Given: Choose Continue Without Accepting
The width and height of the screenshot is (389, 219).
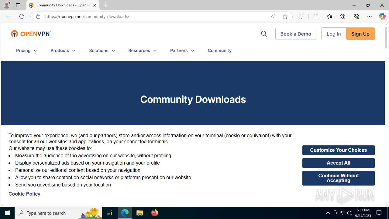Looking at the screenshot, I should click(x=339, y=178).
